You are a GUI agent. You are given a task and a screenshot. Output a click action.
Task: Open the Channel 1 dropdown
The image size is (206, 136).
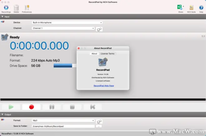(63, 28)
